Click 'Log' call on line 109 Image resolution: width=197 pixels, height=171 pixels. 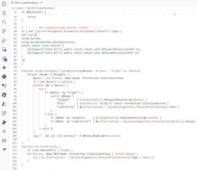point(35,136)
